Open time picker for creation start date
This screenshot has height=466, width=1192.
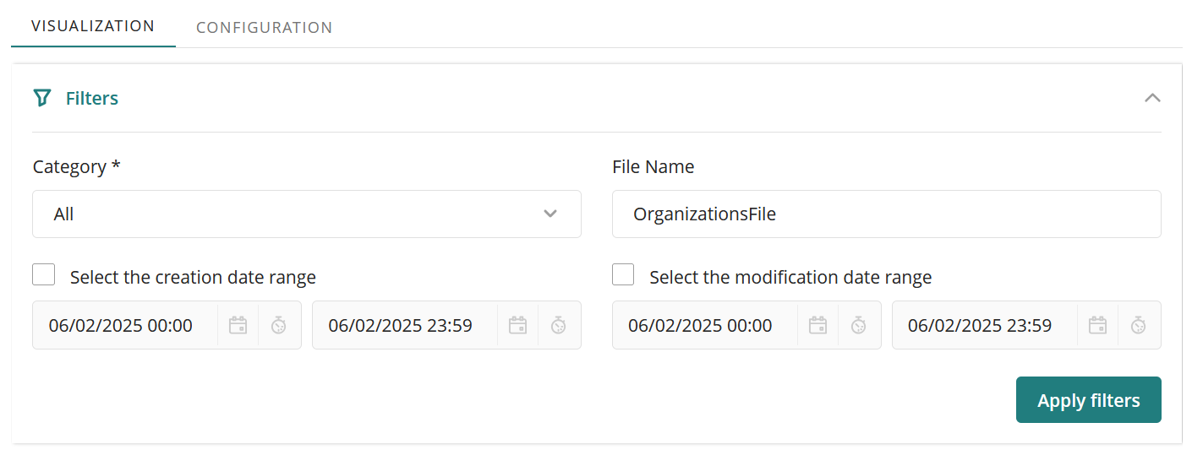[x=279, y=325]
